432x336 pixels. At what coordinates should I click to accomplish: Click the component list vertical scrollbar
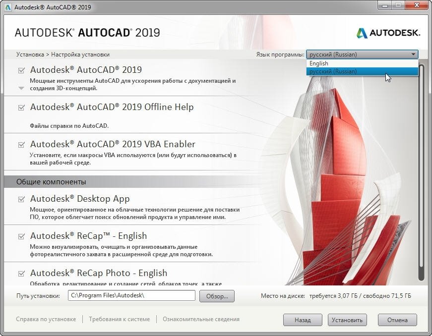point(421,172)
